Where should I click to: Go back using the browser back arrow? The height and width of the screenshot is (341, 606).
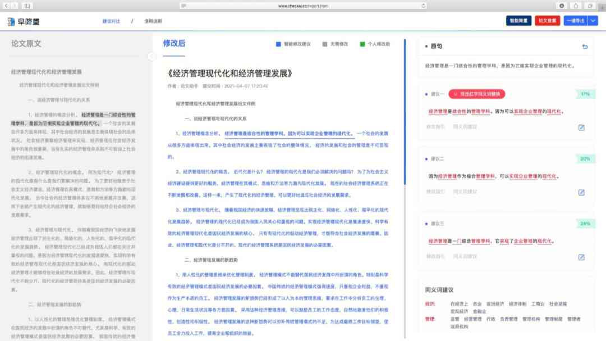[x=6, y=6]
